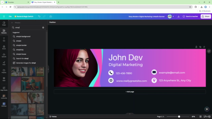Bookmark page with the star icon
Image resolution: width=212 pixels, height=119 pixels.
pyautogui.click(x=190, y=7)
